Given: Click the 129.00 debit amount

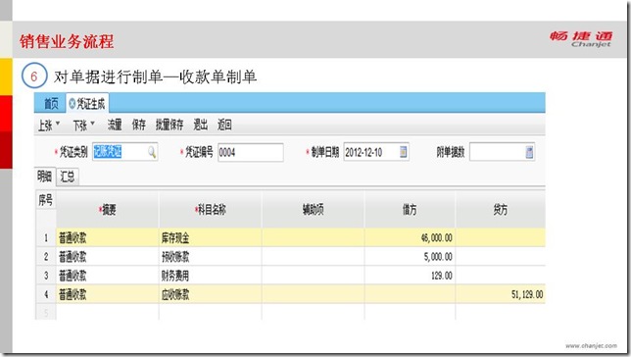Looking at the screenshot, I should point(442,276).
